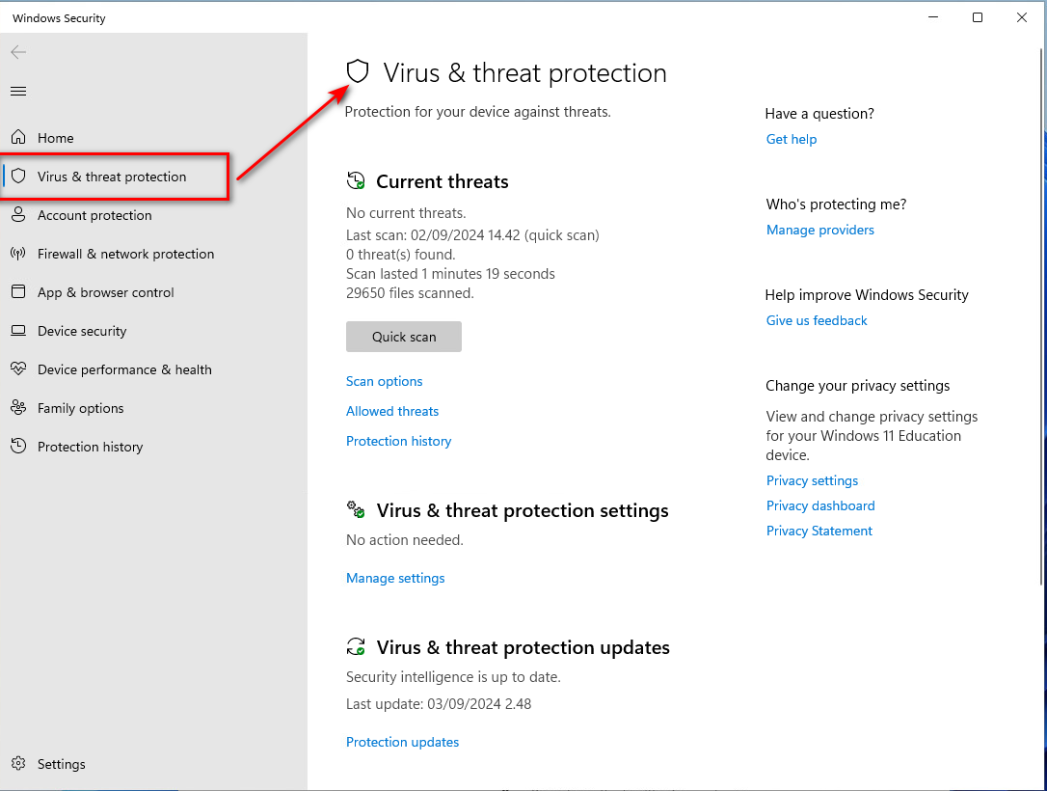This screenshot has width=1047, height=791.
Task: Click the back arrow at top left
Action: (x=17, y=52)
